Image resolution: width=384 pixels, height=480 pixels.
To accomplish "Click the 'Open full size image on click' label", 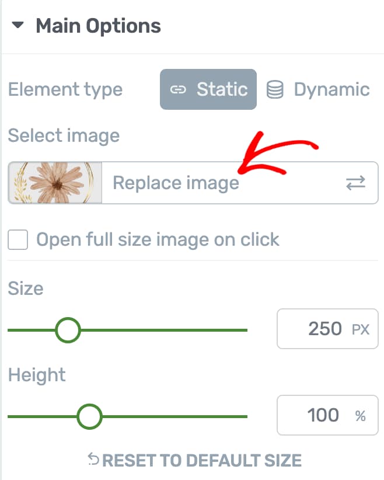I will [158, 239].
